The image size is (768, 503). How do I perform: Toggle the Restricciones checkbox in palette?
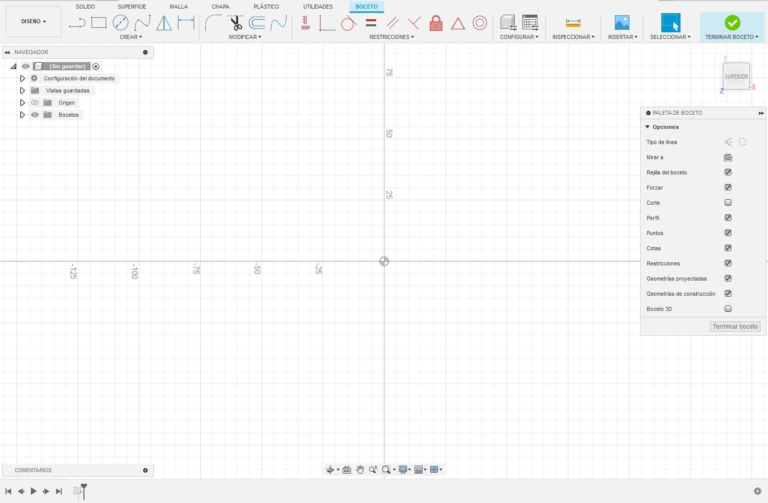[728, 263]
